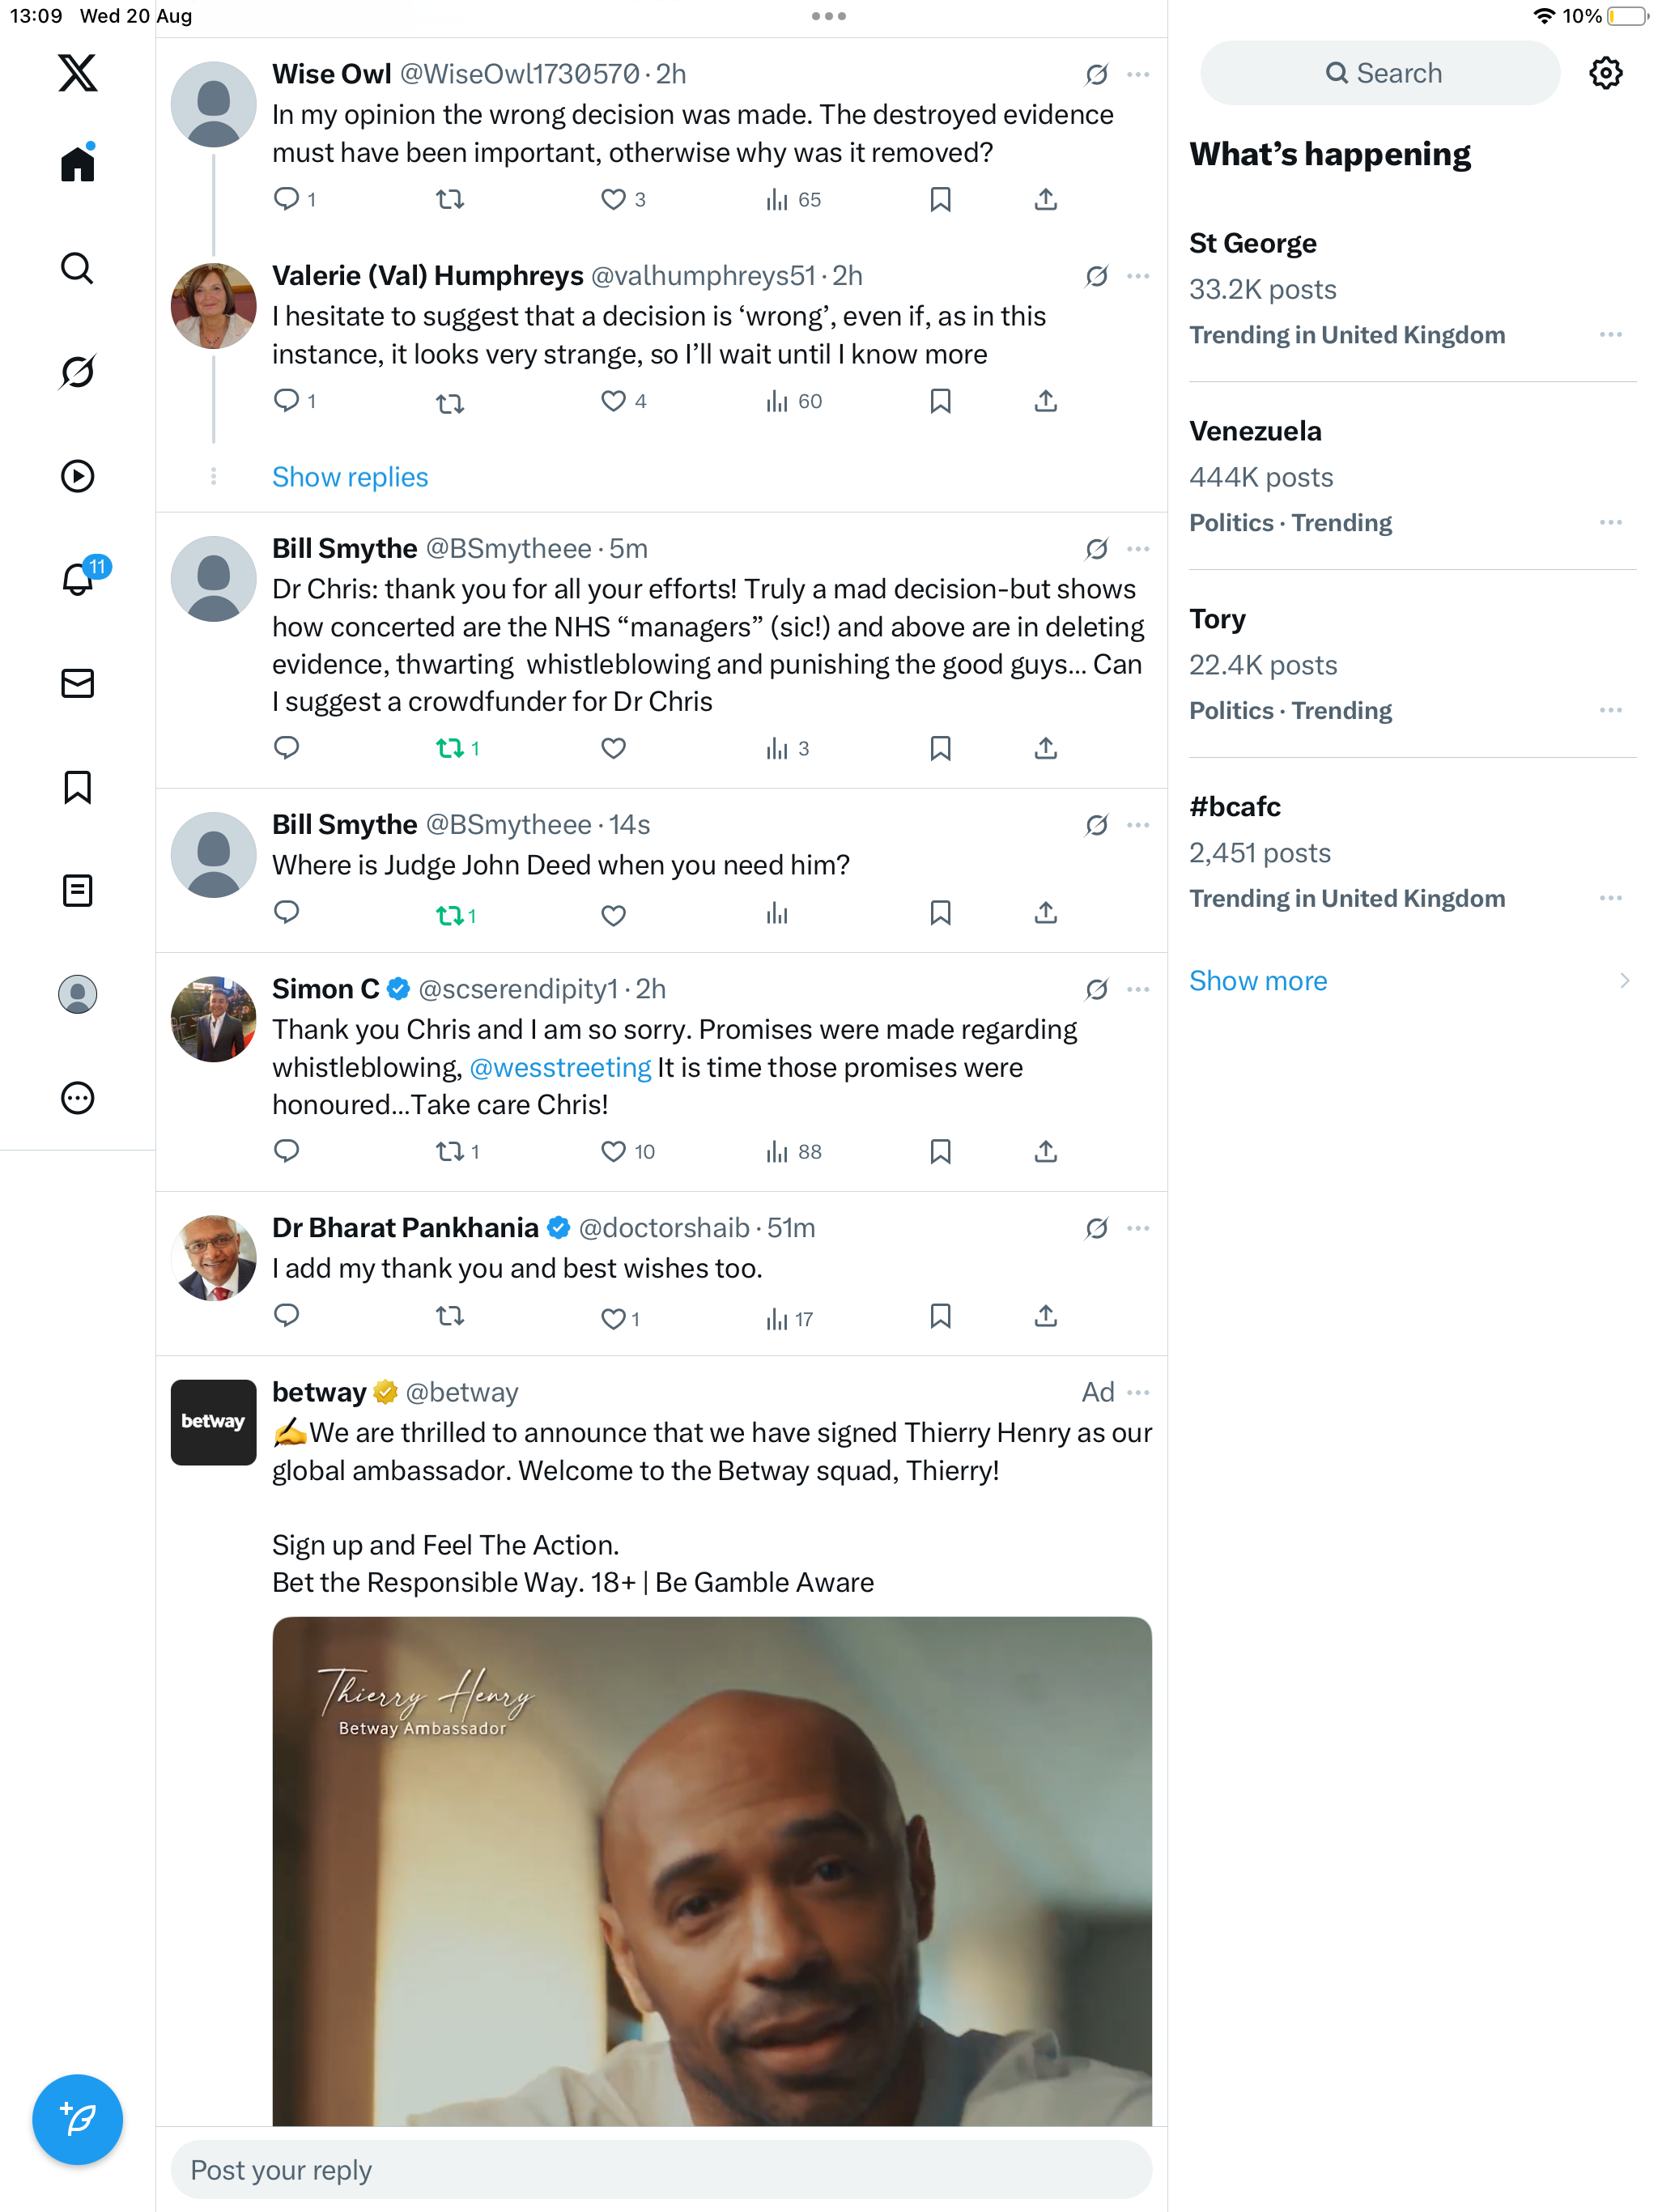Open the Grok icon in sidebar

tap(77, 372)
